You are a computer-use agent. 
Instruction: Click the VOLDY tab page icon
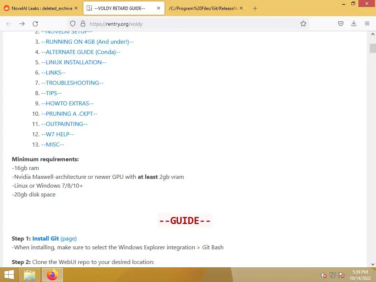click(89, 8)
